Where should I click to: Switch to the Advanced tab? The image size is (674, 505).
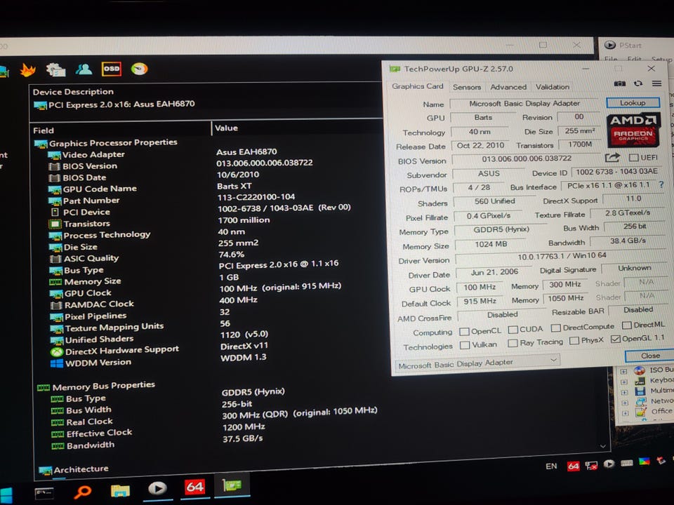click(x=508, y=87)
